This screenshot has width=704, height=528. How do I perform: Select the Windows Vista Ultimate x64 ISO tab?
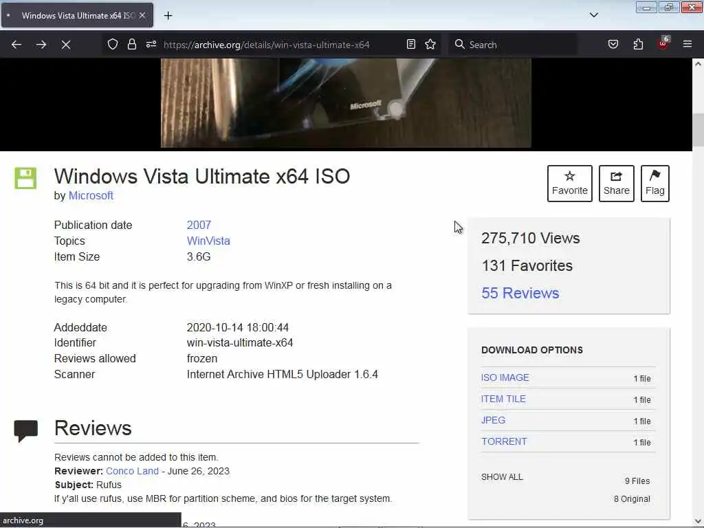tap(77, 15)
